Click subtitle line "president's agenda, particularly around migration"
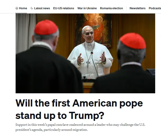 (52, 130)
